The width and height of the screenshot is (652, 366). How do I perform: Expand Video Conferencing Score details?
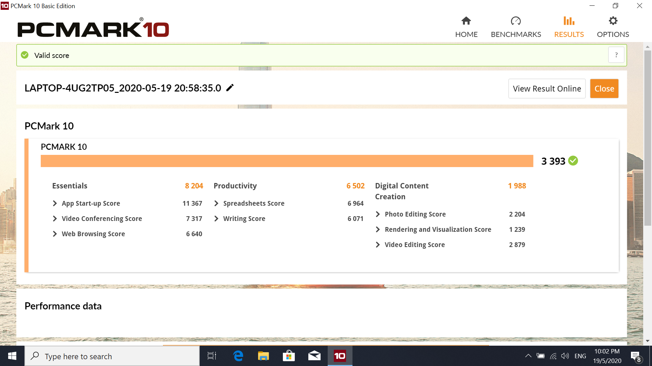point(55,219)
